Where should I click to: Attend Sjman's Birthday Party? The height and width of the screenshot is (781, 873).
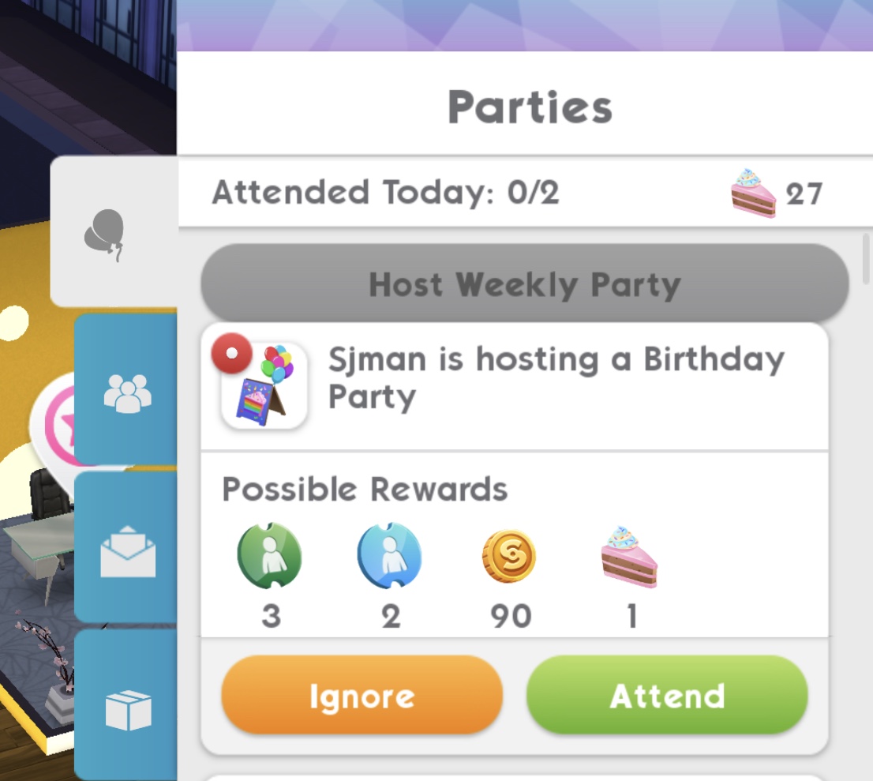click(667, 697)
